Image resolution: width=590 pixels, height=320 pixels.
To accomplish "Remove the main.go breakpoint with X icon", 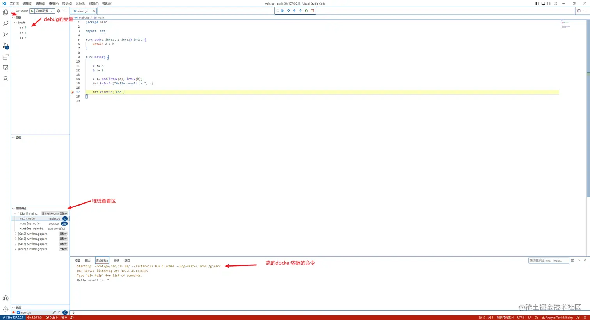I will [x=59, y=313].
